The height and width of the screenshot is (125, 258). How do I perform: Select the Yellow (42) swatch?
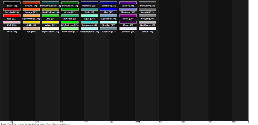pos(51,22)
